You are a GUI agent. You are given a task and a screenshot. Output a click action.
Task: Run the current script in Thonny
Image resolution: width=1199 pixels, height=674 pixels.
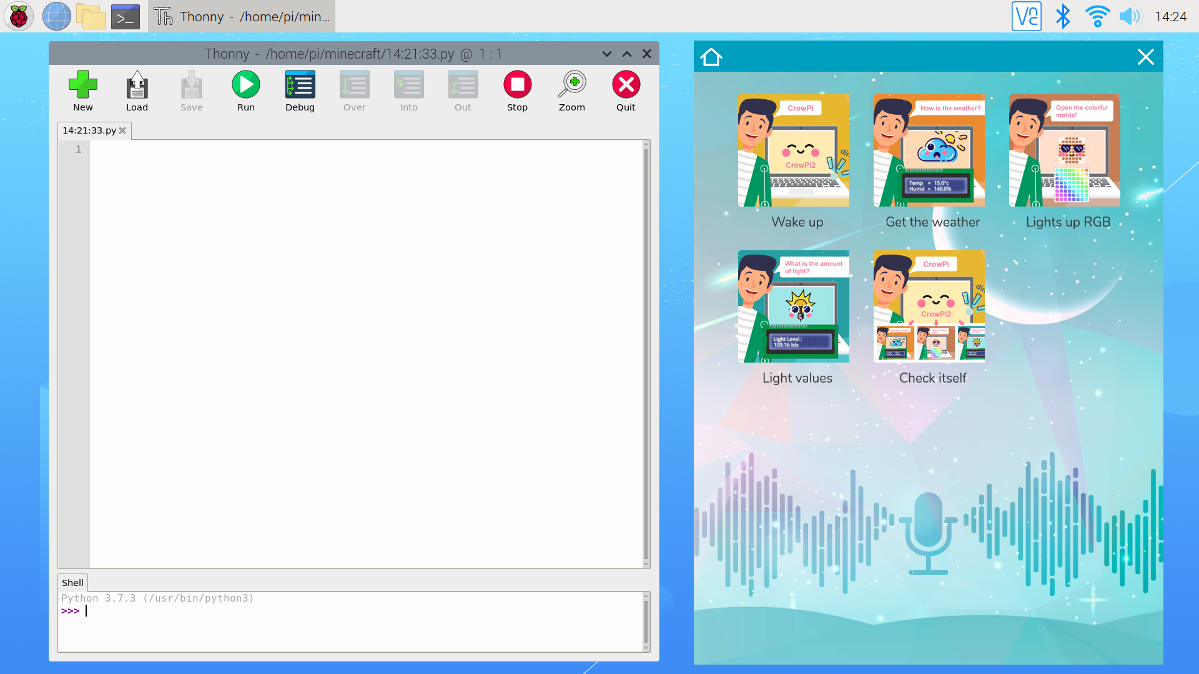(x=245, y=90)
